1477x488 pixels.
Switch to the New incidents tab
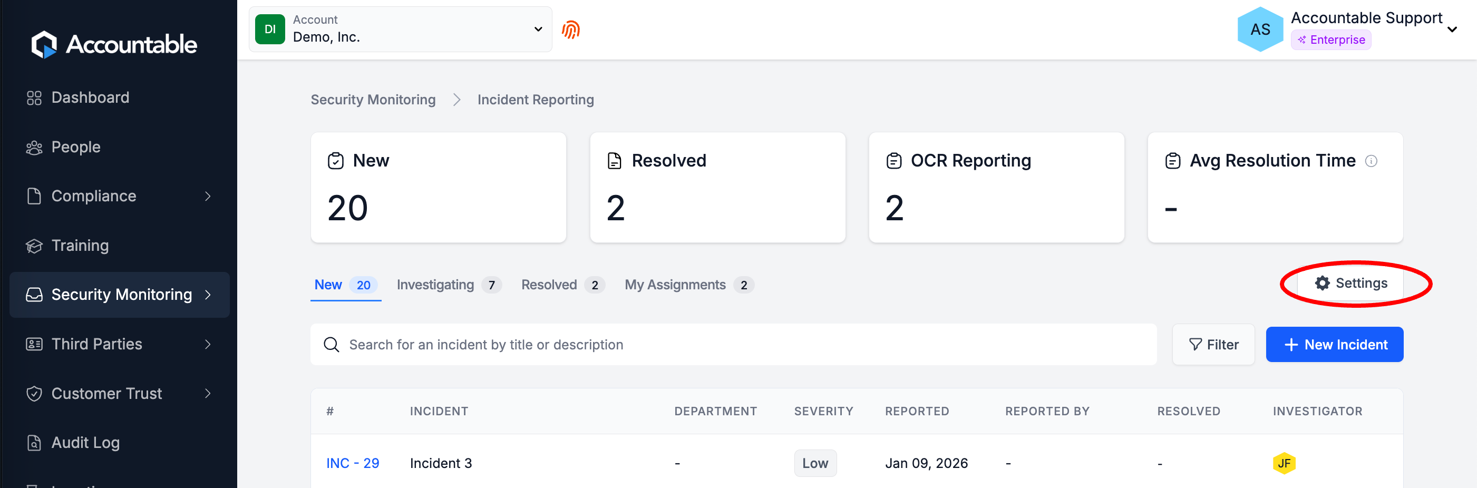pyautogui.click(x=346, y=285)
